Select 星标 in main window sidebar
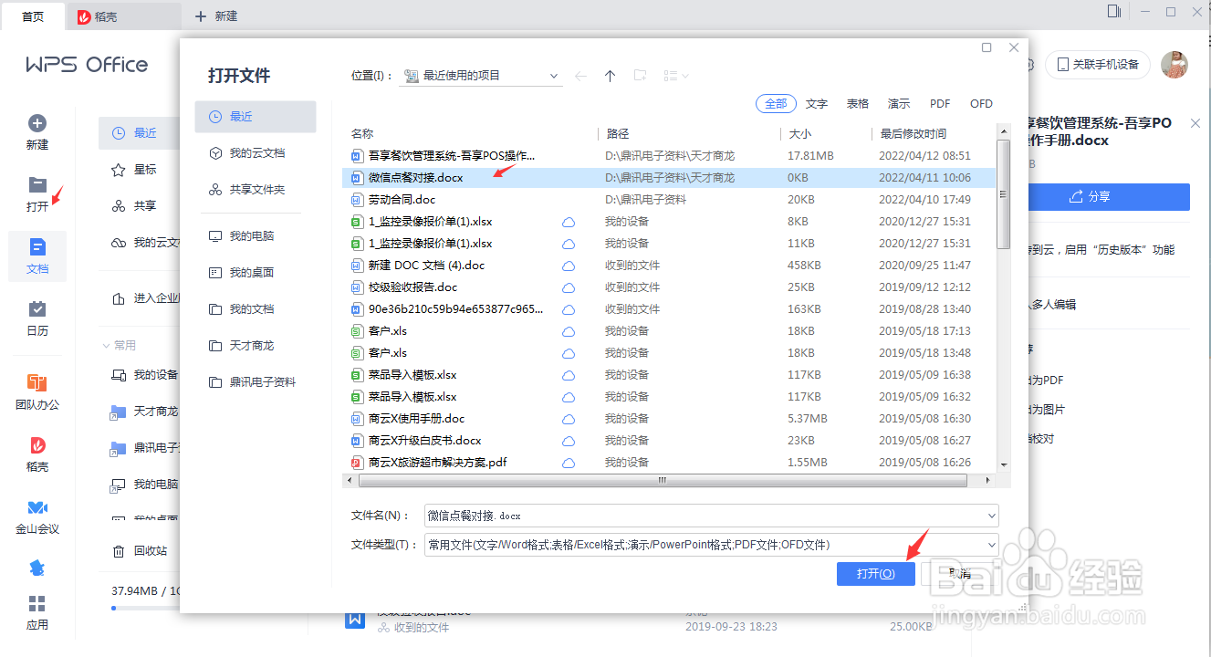The height and width of the screenshot is (657, 1211). click(136, 169)
